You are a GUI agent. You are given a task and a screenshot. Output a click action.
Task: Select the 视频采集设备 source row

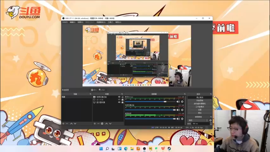(x=108, y=97)
